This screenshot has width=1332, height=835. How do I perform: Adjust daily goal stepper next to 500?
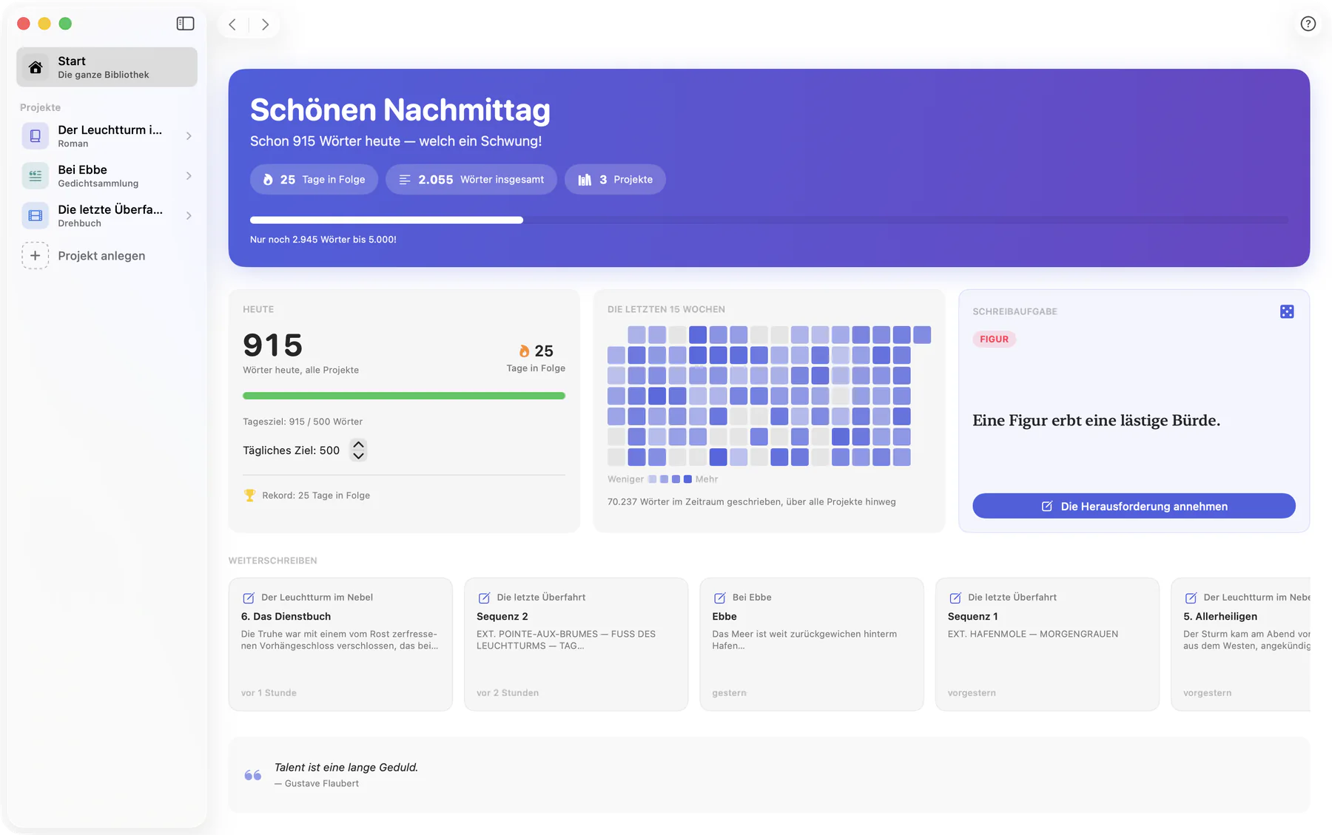(358, 450)
